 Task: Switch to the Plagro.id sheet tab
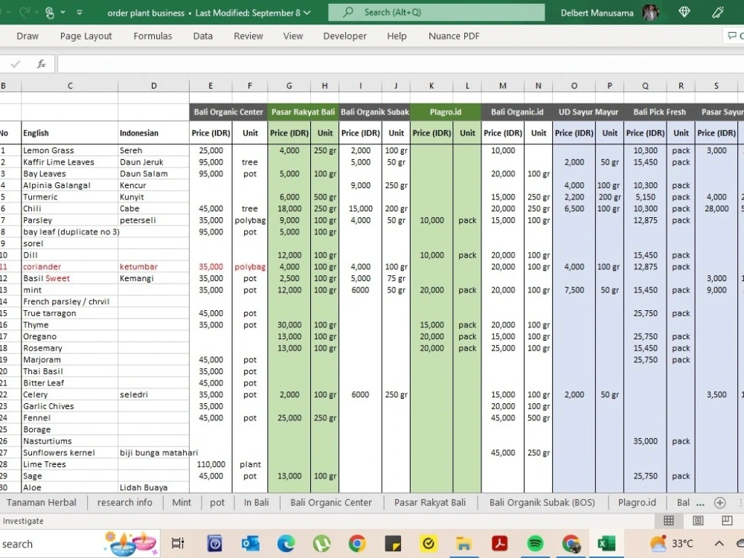637,502
